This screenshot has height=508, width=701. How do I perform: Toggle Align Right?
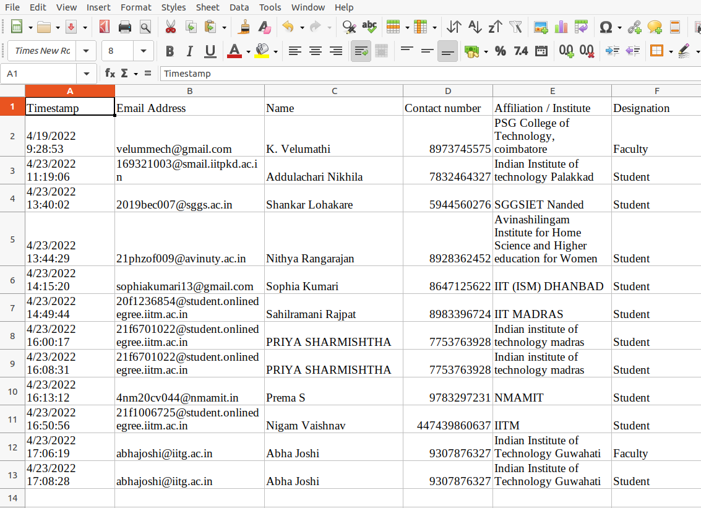point(336,51)
